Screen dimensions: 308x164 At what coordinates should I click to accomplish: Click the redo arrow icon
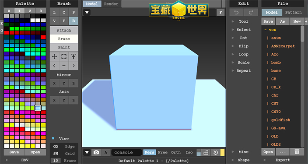(x=251, y=13)
